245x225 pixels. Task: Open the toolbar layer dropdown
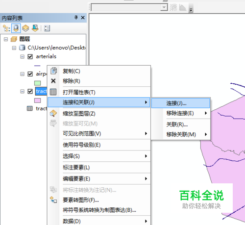tap(164, 7)
